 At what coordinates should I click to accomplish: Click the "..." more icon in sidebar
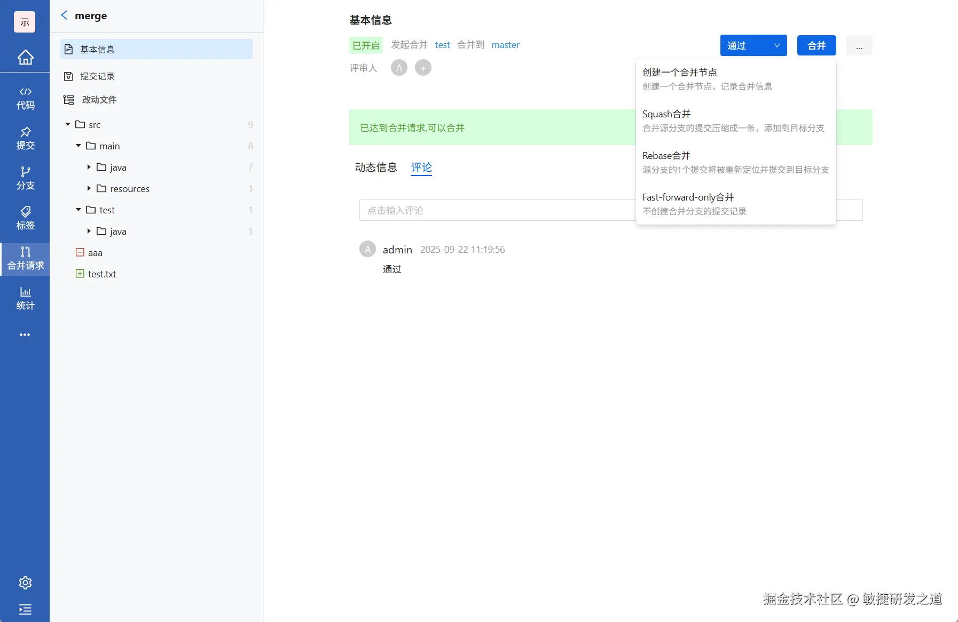click(x=25, y=334)
